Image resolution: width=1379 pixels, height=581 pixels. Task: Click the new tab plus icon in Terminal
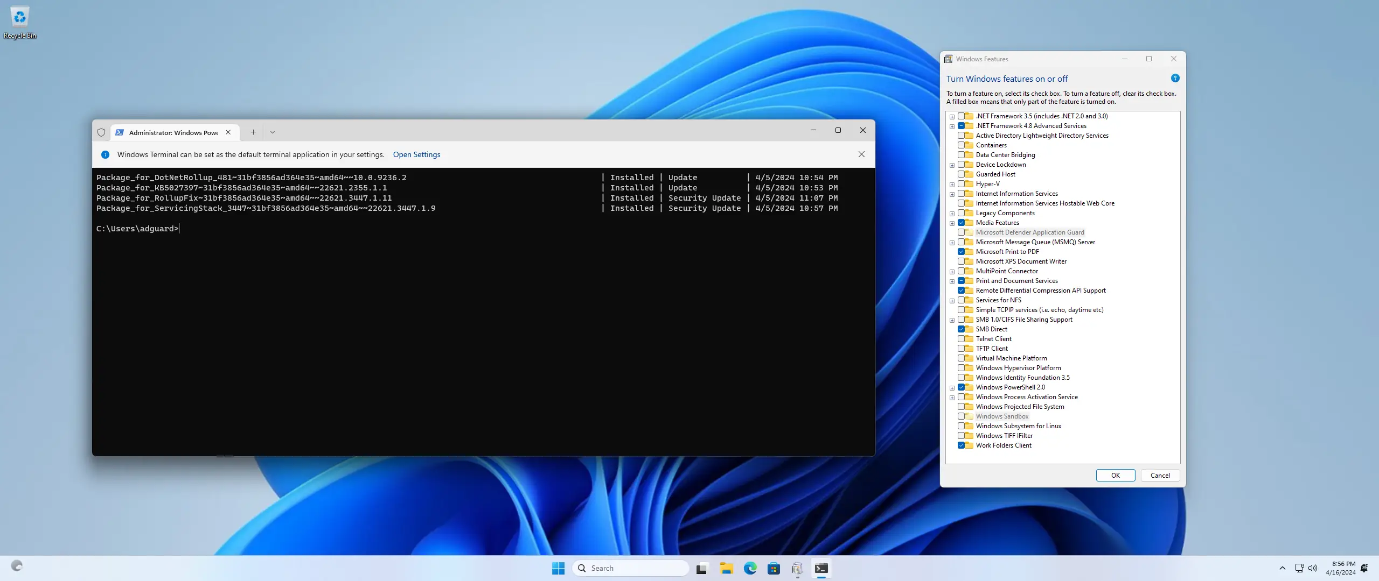pos(253,132)
